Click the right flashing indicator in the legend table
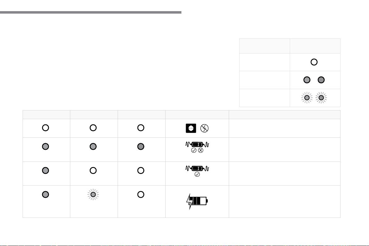 click(321, 97)
